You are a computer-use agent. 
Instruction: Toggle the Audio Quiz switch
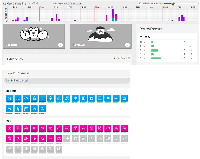point(128,58)
